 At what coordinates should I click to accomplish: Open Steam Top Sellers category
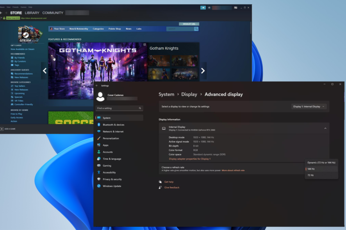coord(20,86)
